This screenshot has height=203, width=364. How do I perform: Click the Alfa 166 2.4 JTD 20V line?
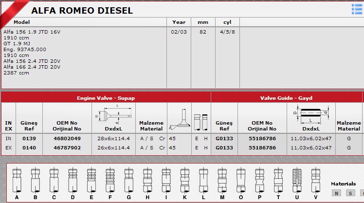pos(32,67)
